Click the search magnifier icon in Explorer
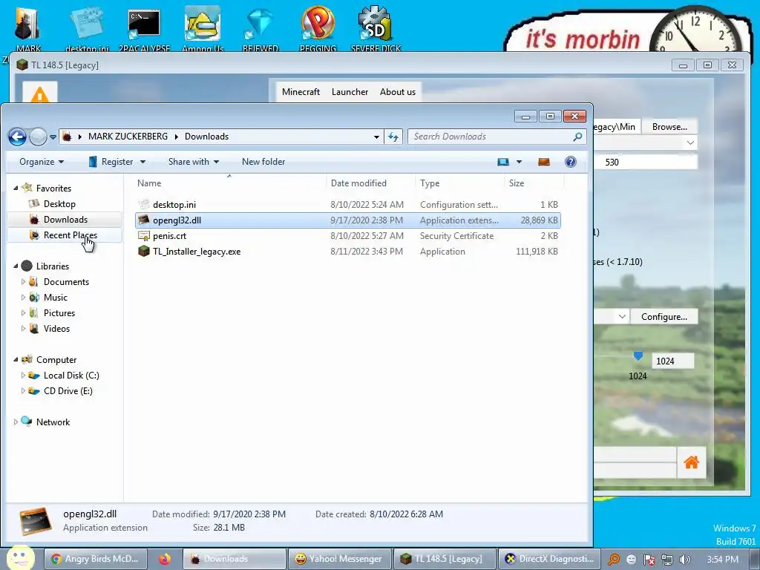 click(x=577, y=137)
